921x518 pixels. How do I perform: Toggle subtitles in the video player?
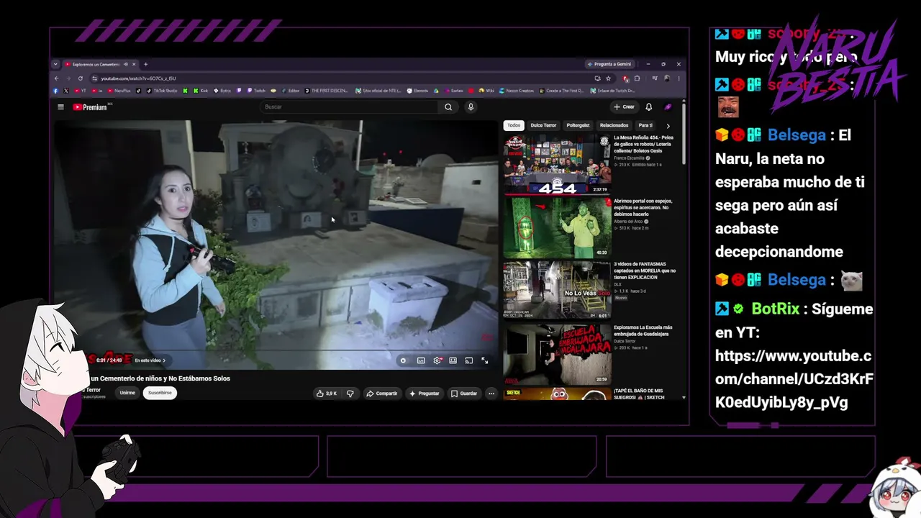click(421, 360)
